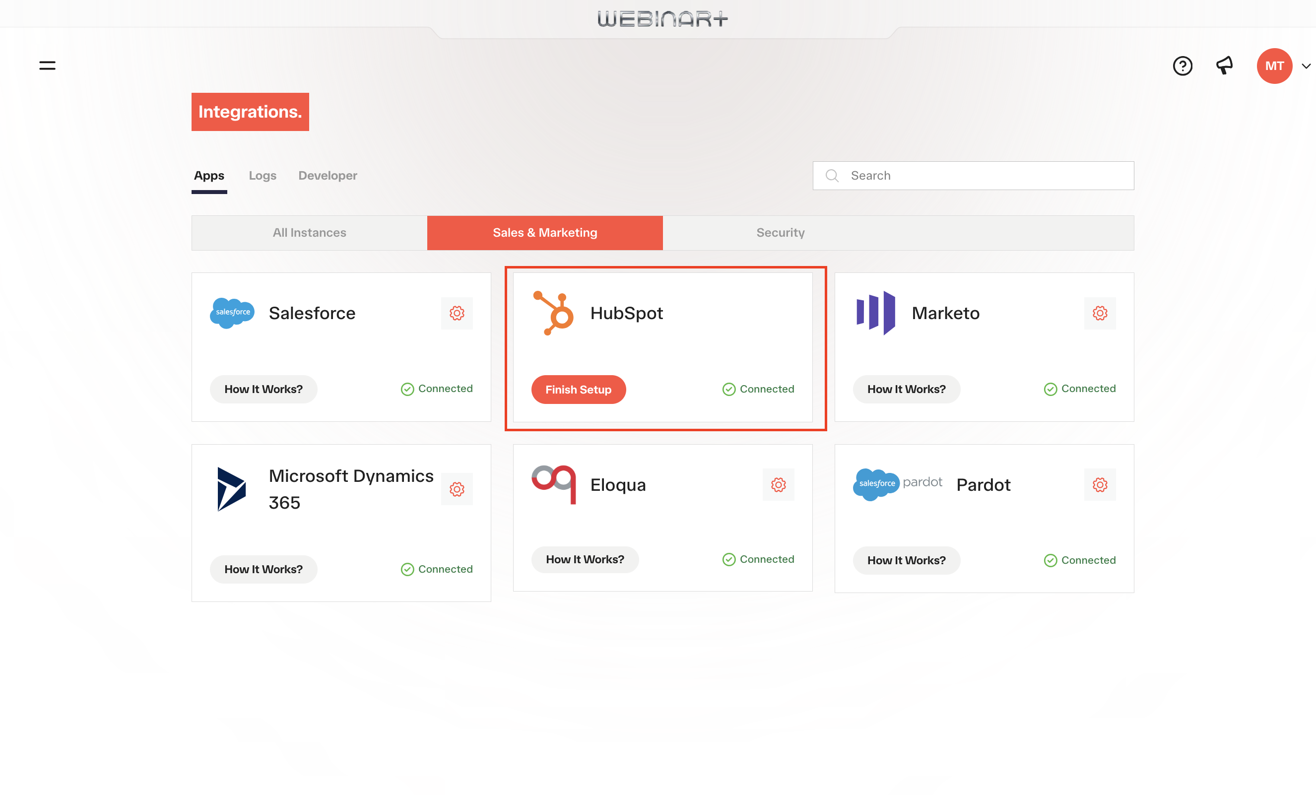
Task: Select the Sales & Marketing filter tab
Action: (x=545, y=233)
